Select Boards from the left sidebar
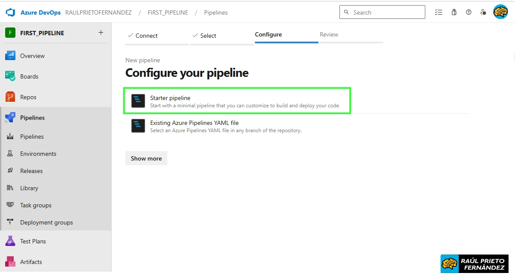515x279 pixels. point(29,76)
